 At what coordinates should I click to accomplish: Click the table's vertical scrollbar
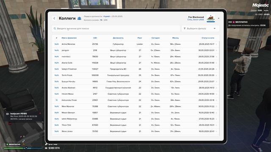click(219, 88)
